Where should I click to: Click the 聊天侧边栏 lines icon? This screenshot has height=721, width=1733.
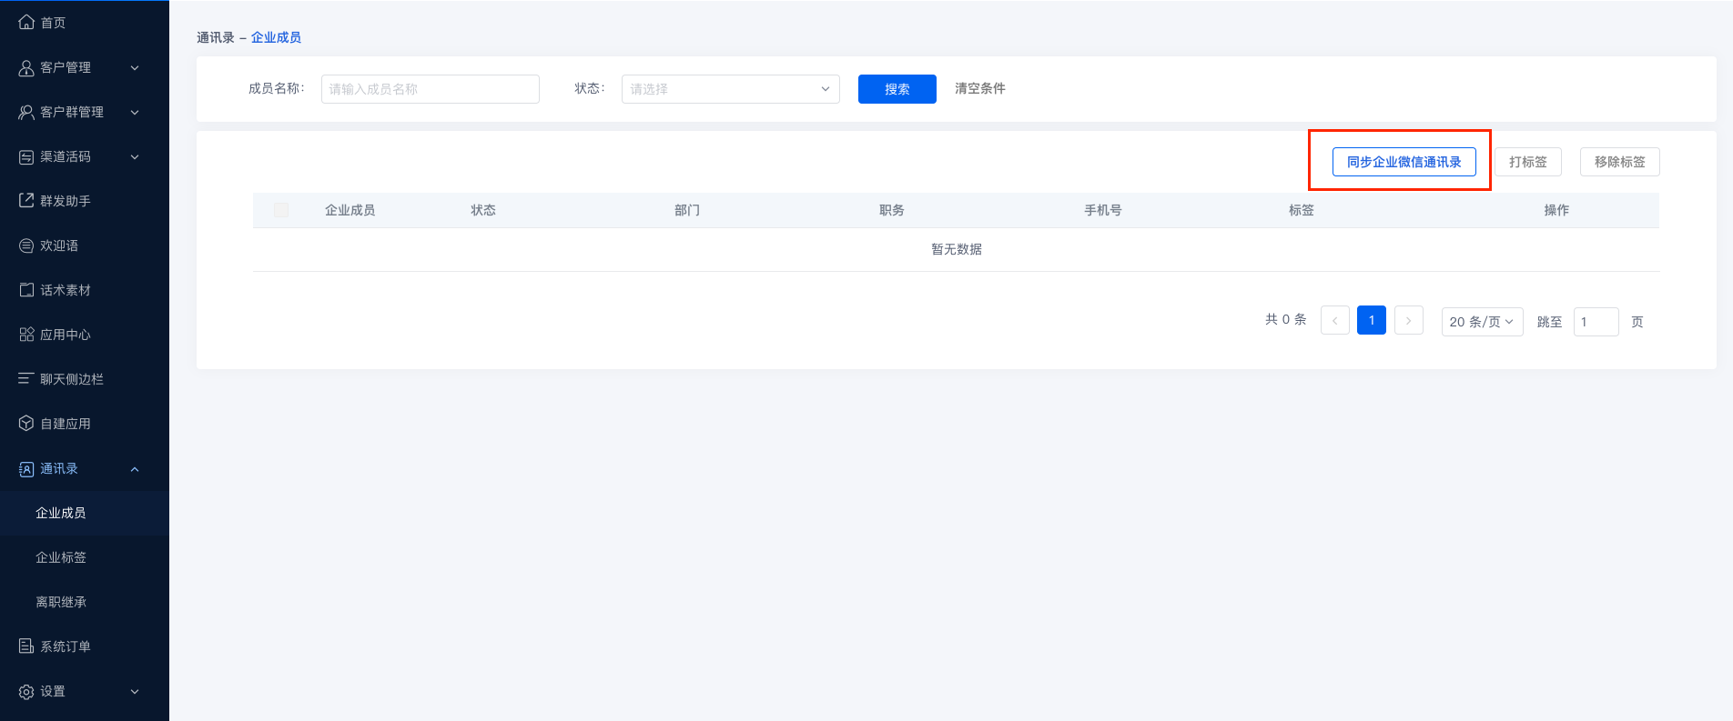click(x=26, y=379)
